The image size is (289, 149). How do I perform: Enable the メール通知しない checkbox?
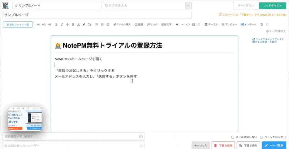click(x=233, y=137)
